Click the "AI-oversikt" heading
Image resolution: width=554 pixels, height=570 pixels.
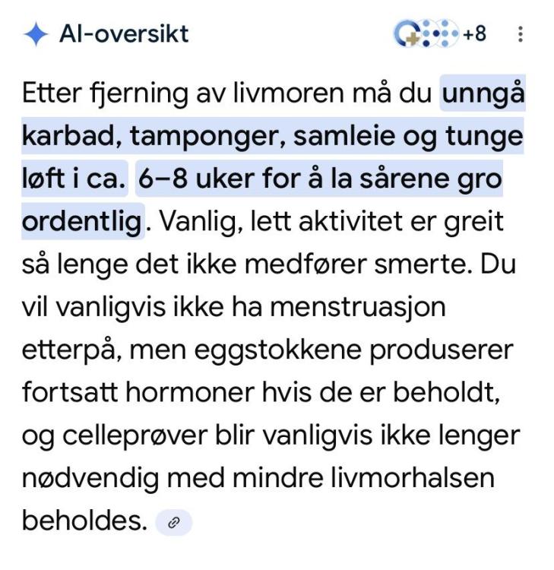pos(124,34)
